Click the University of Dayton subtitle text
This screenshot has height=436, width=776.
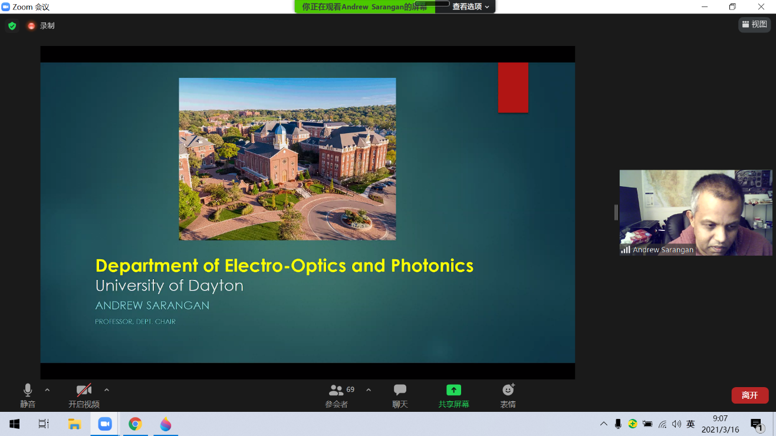coord(169,286)
